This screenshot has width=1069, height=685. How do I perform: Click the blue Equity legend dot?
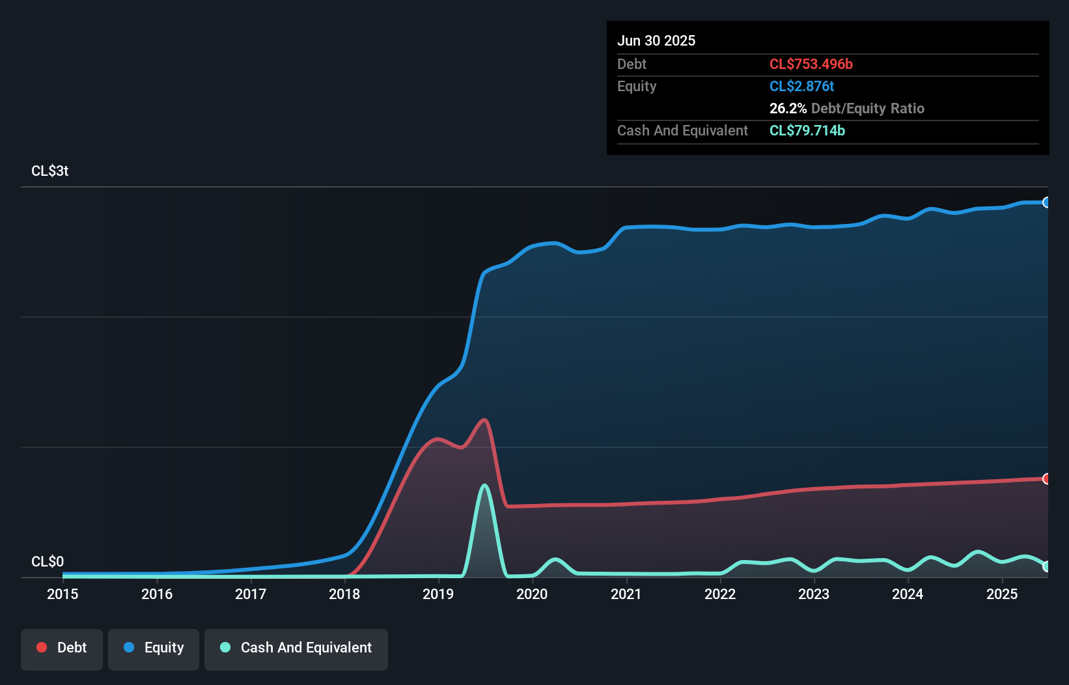point(129,647)
